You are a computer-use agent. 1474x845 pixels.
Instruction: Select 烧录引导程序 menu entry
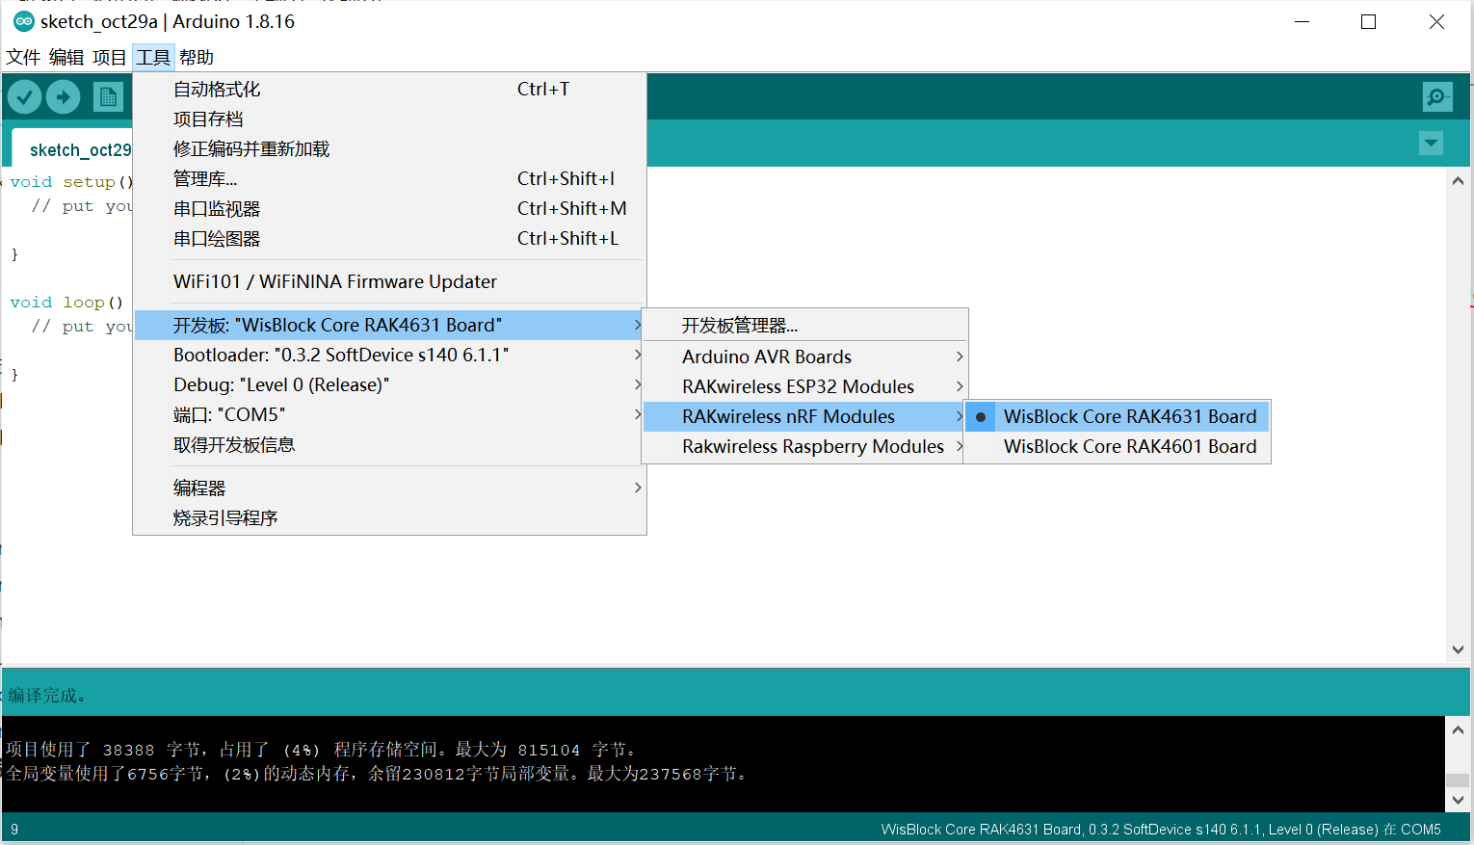tap(389, 517)
